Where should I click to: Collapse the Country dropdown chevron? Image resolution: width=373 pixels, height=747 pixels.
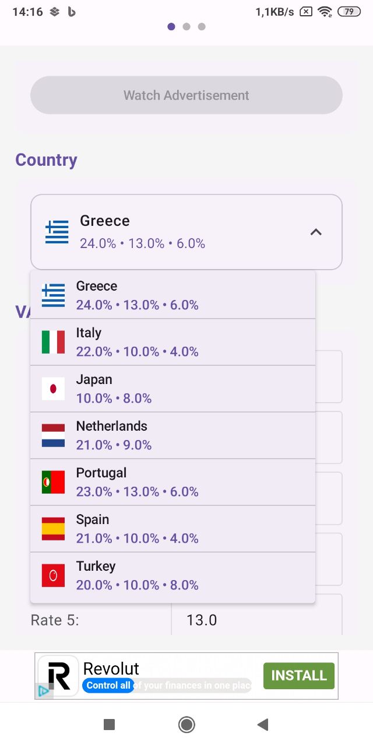click(316, 232)
